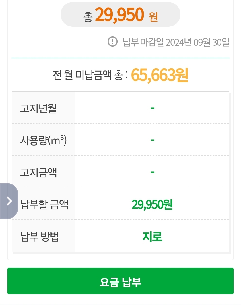Screen dimensions: 241x305
Task: Select the 납부 마감일 due date text
Action: pyautogui.click(x=176, y=42)
